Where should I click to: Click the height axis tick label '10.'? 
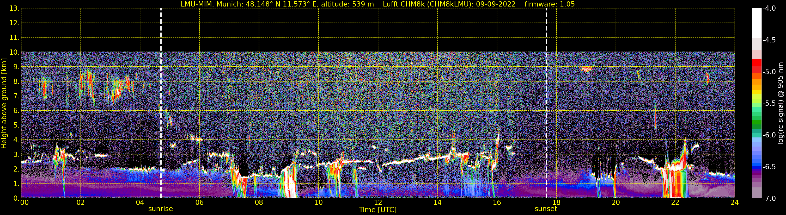[14, 52]
